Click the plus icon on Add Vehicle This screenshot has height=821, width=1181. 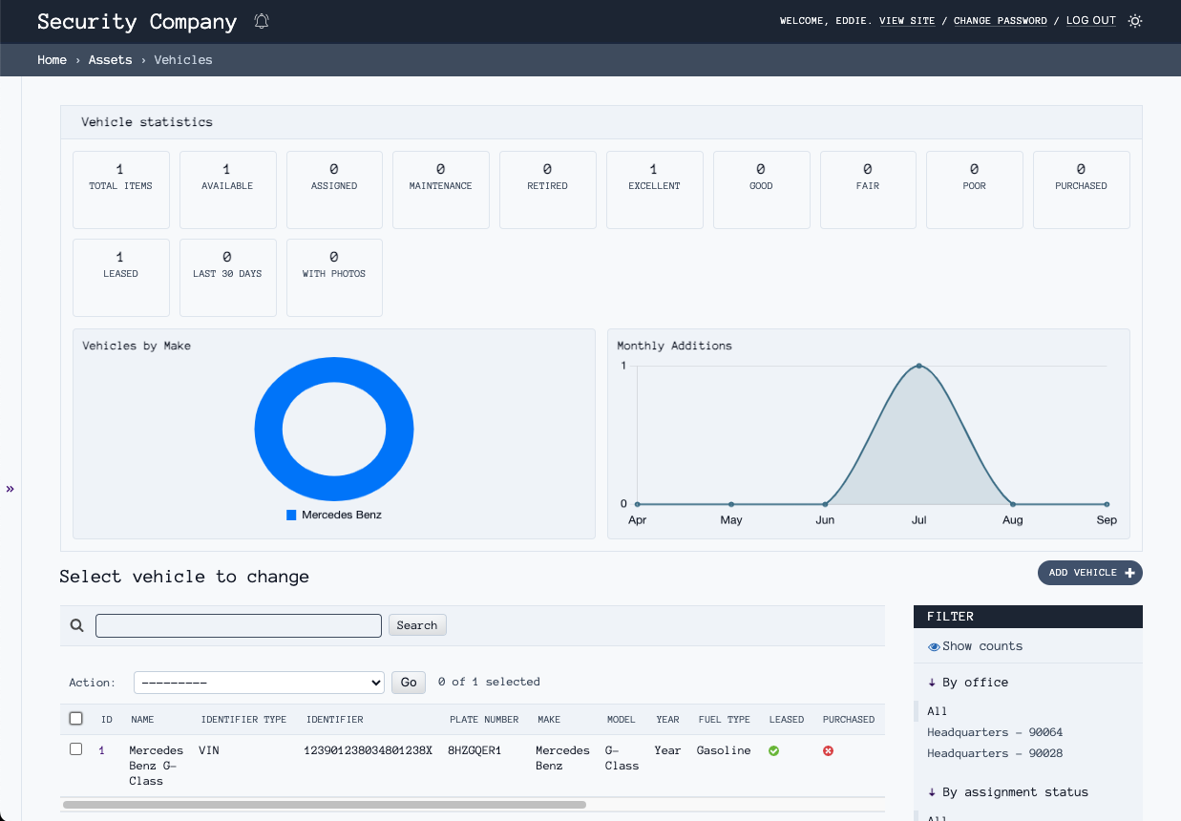(x=1129, y=573)
